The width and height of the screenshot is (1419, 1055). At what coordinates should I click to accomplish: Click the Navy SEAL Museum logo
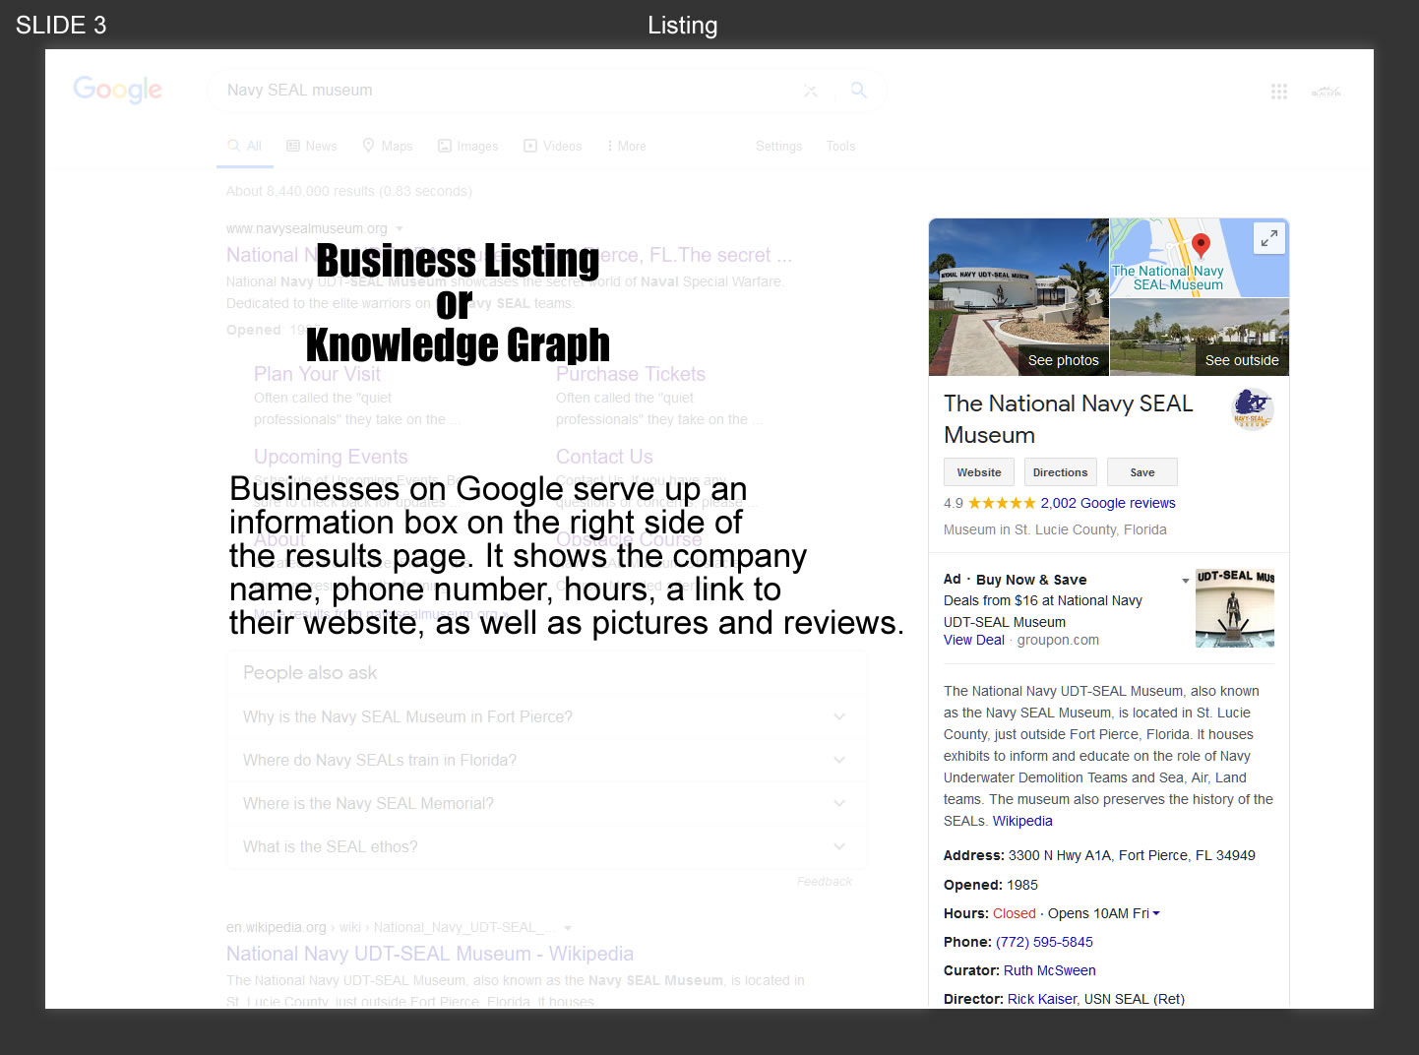coord(1253,408)
